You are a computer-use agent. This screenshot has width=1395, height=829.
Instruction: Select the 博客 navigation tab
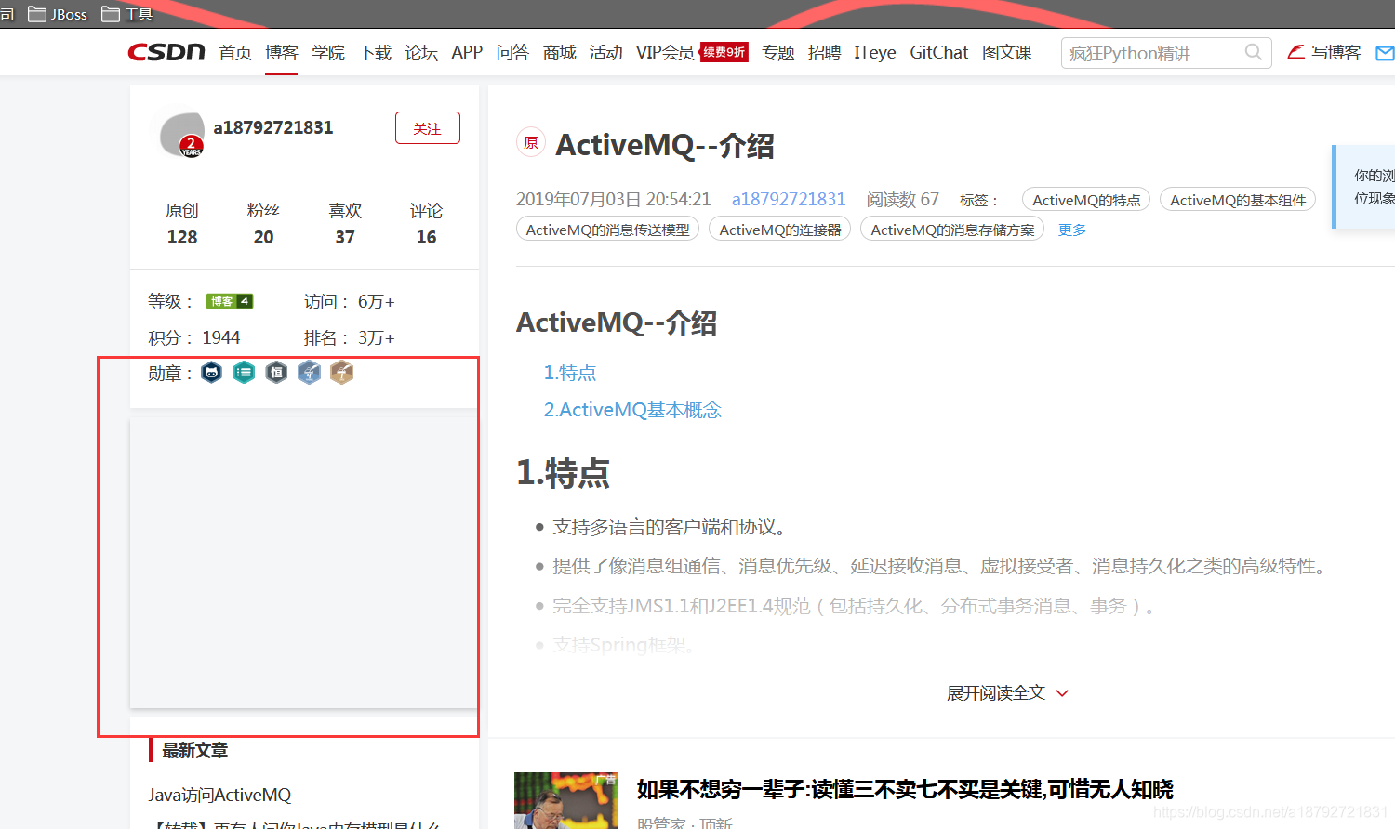[x=281, y=53]
